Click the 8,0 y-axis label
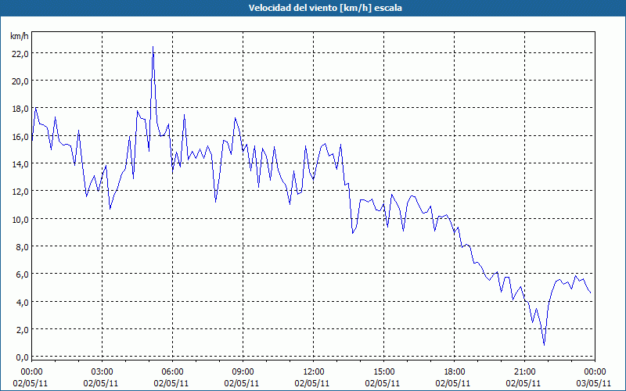626x391 pixels. (x=22, y=247)
